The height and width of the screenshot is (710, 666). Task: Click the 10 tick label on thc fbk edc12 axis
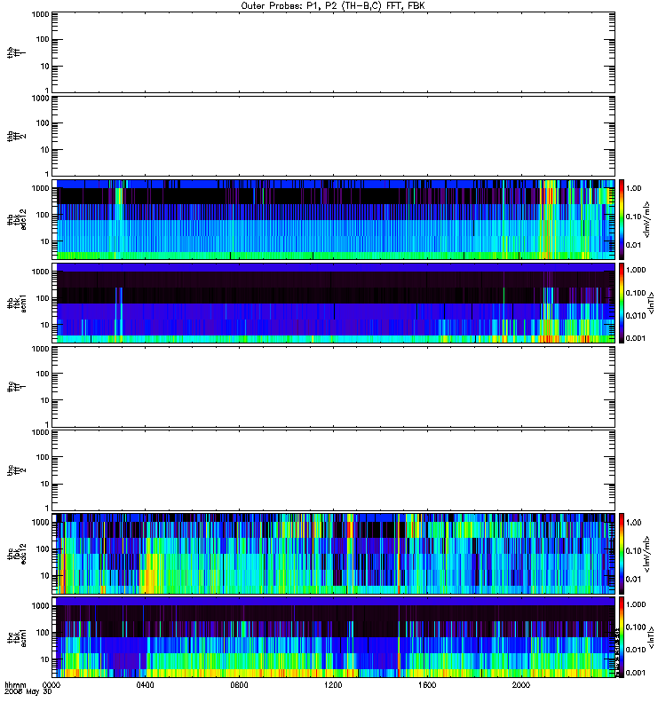click(44, 576)
